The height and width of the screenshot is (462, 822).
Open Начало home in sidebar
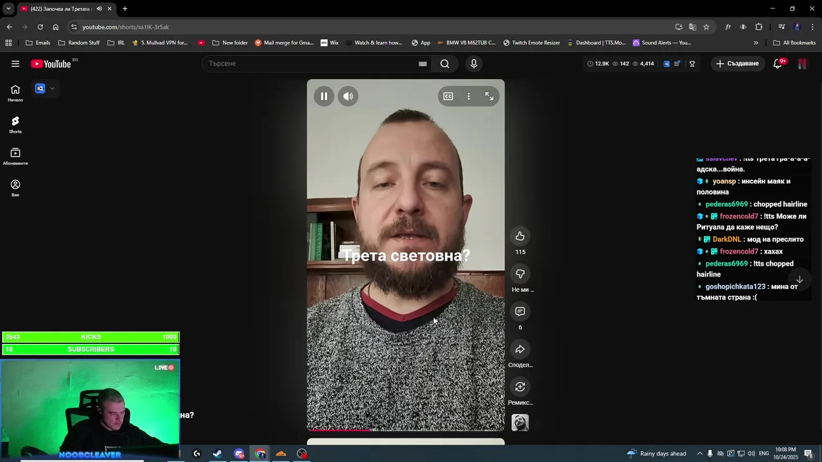15,93
